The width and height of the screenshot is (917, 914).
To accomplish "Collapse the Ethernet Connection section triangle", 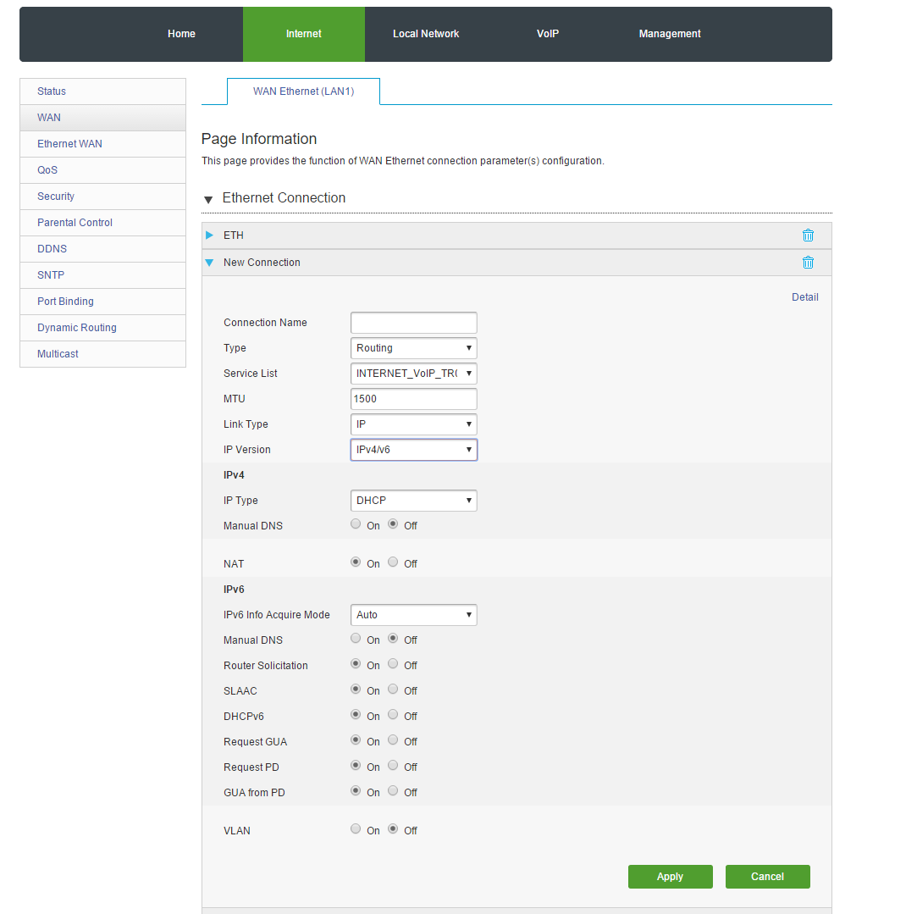I will [208, 200].
